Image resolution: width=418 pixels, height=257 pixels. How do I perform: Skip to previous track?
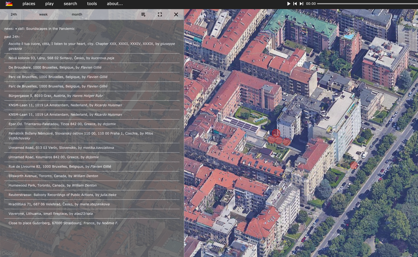point(295,4)
